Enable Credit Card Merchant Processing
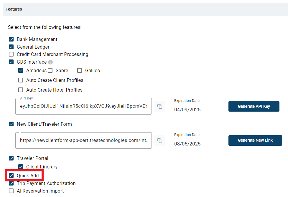The width and height of the screenshot is (288, 197). click(x=11, y=54)
